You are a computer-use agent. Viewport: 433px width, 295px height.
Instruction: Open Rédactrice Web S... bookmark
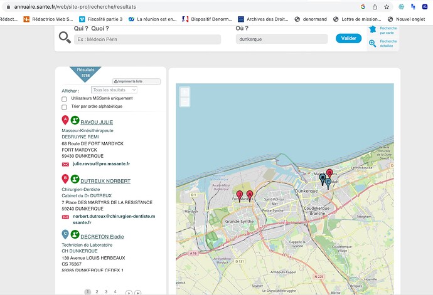[48, 19]
